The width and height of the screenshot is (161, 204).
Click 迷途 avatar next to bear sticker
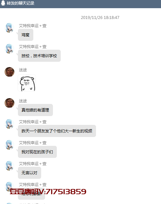(9, 72)
